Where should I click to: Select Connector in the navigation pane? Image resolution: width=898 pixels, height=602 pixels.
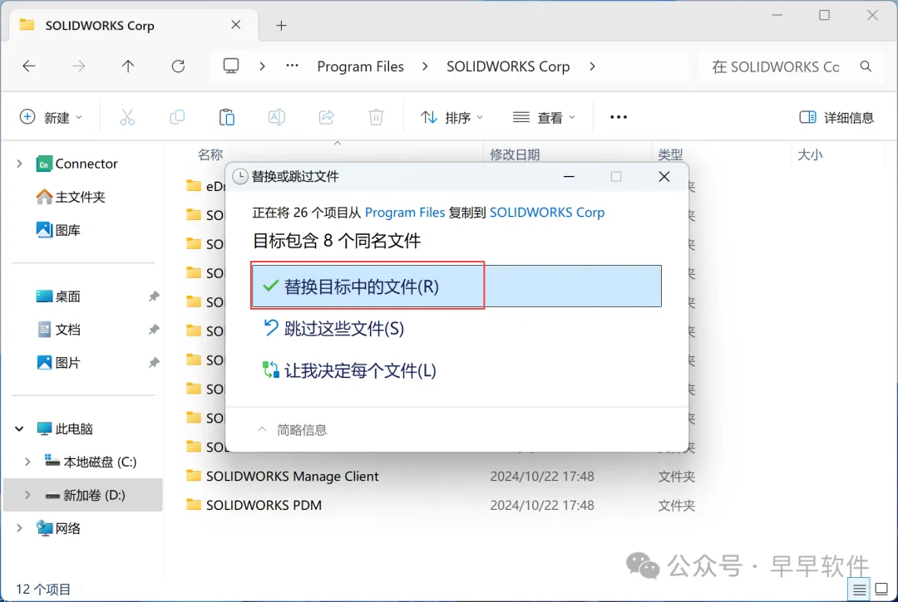click(86, 164)
